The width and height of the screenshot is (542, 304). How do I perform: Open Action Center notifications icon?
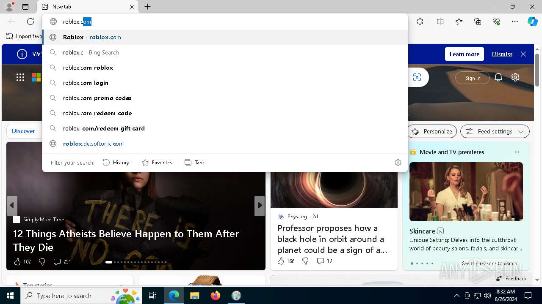point(528,296)
